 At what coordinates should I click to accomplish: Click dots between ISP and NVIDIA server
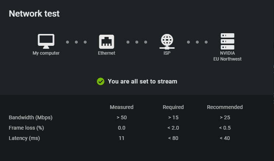197,42
